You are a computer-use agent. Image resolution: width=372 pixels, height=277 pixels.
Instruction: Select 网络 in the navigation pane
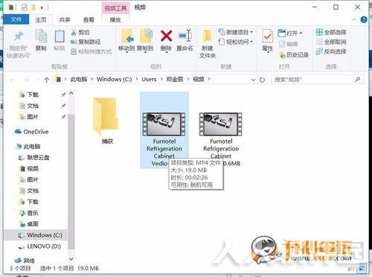pos(25,261)
